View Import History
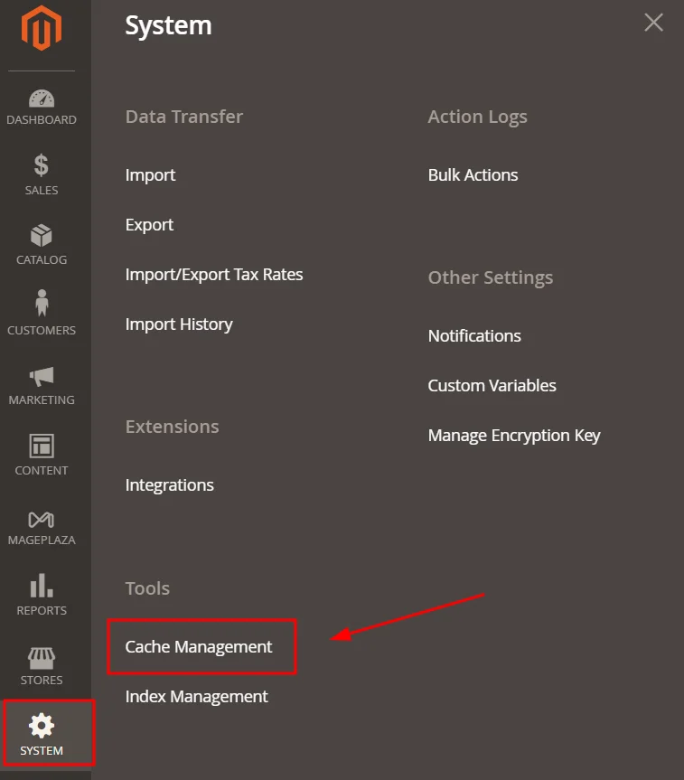The width and height of the screenshot is (684, 780). coord(179,324)
